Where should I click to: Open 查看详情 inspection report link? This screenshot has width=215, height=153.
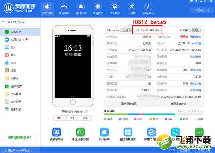click(196, 90)
